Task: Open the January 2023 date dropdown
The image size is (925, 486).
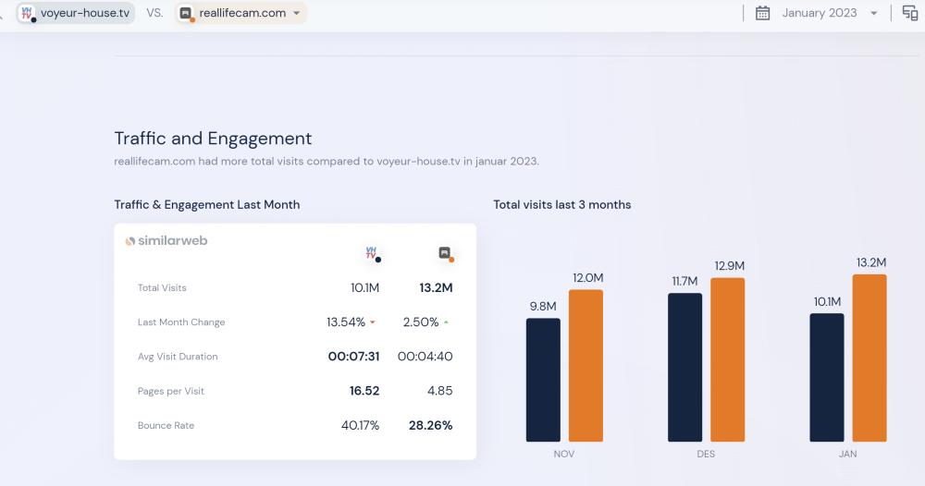Action: (x=873, y=13)
